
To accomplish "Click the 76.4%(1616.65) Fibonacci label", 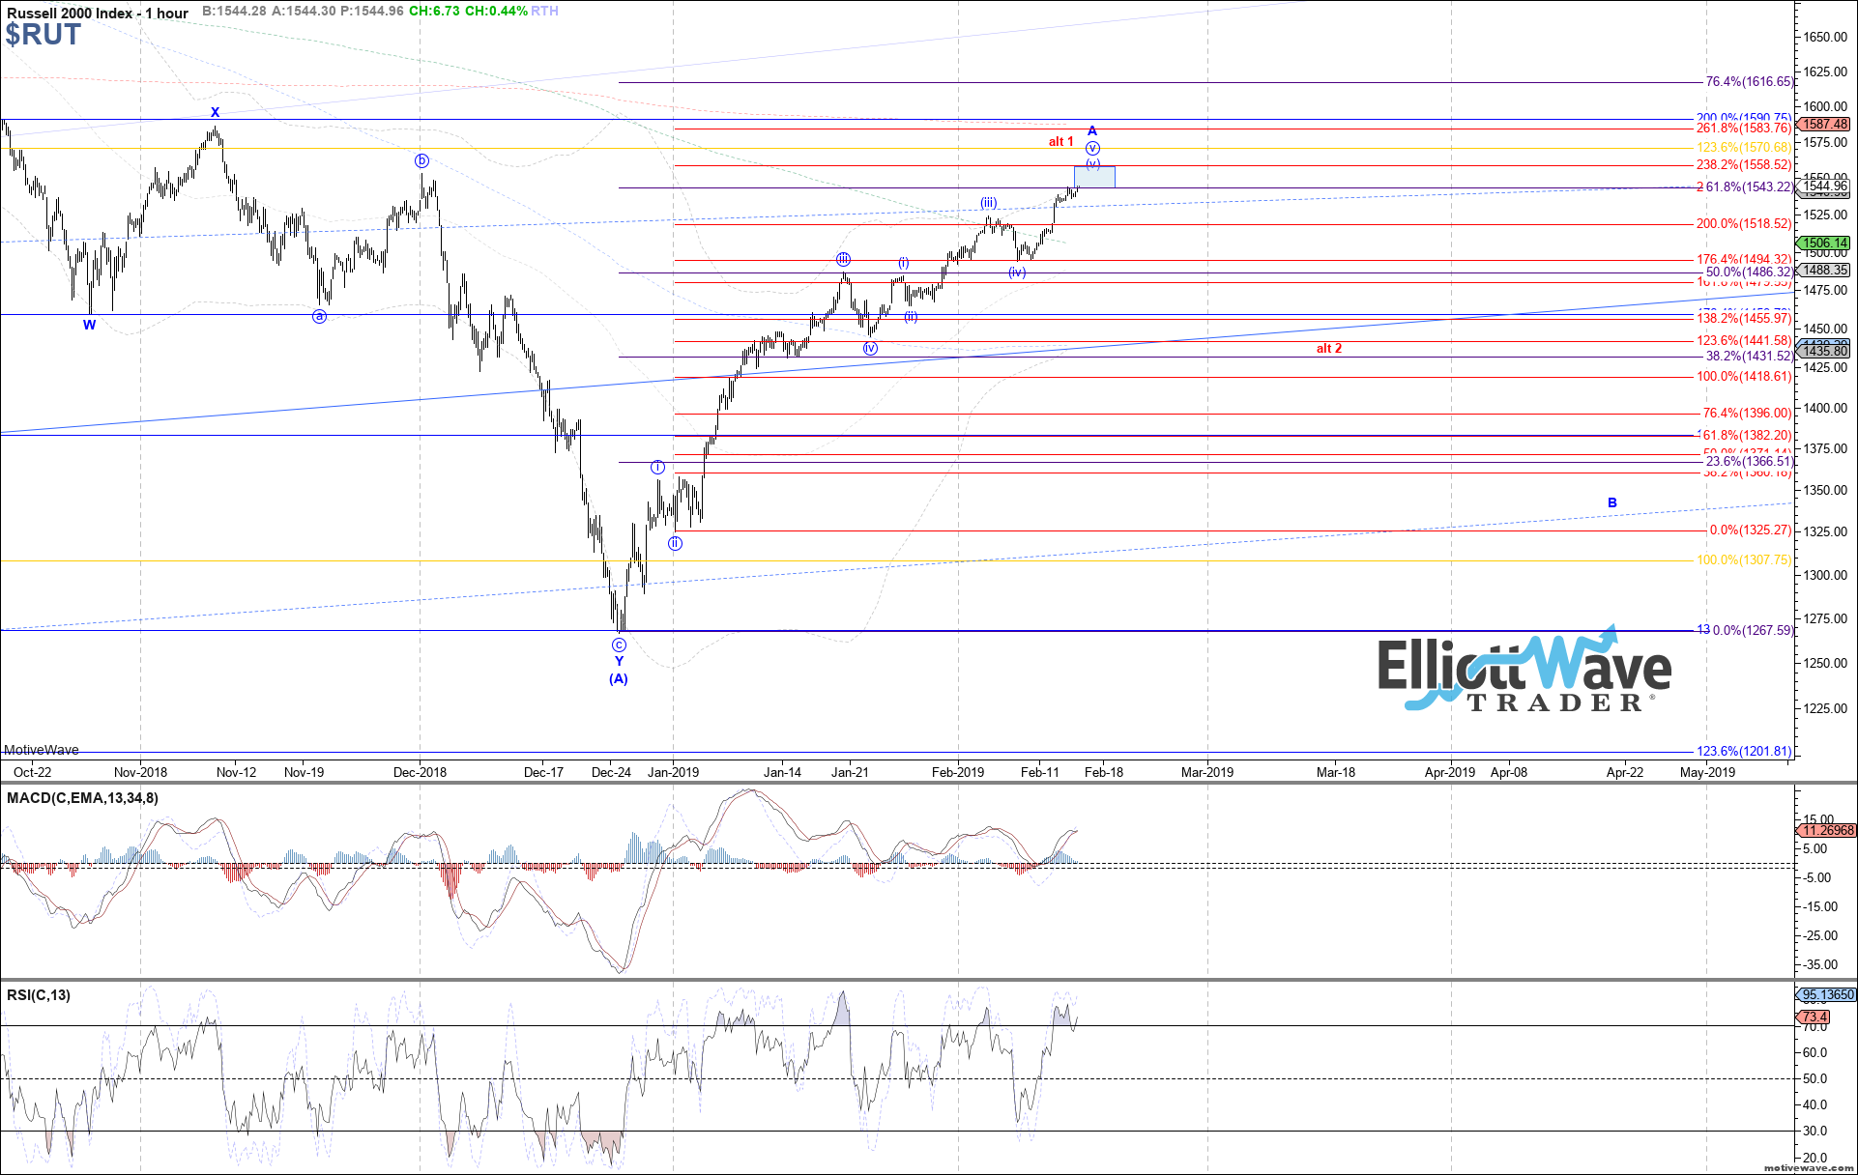I will (x=1750, y=83).
